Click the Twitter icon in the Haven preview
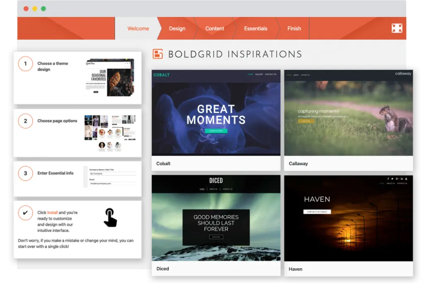 [x=392, y=179]
